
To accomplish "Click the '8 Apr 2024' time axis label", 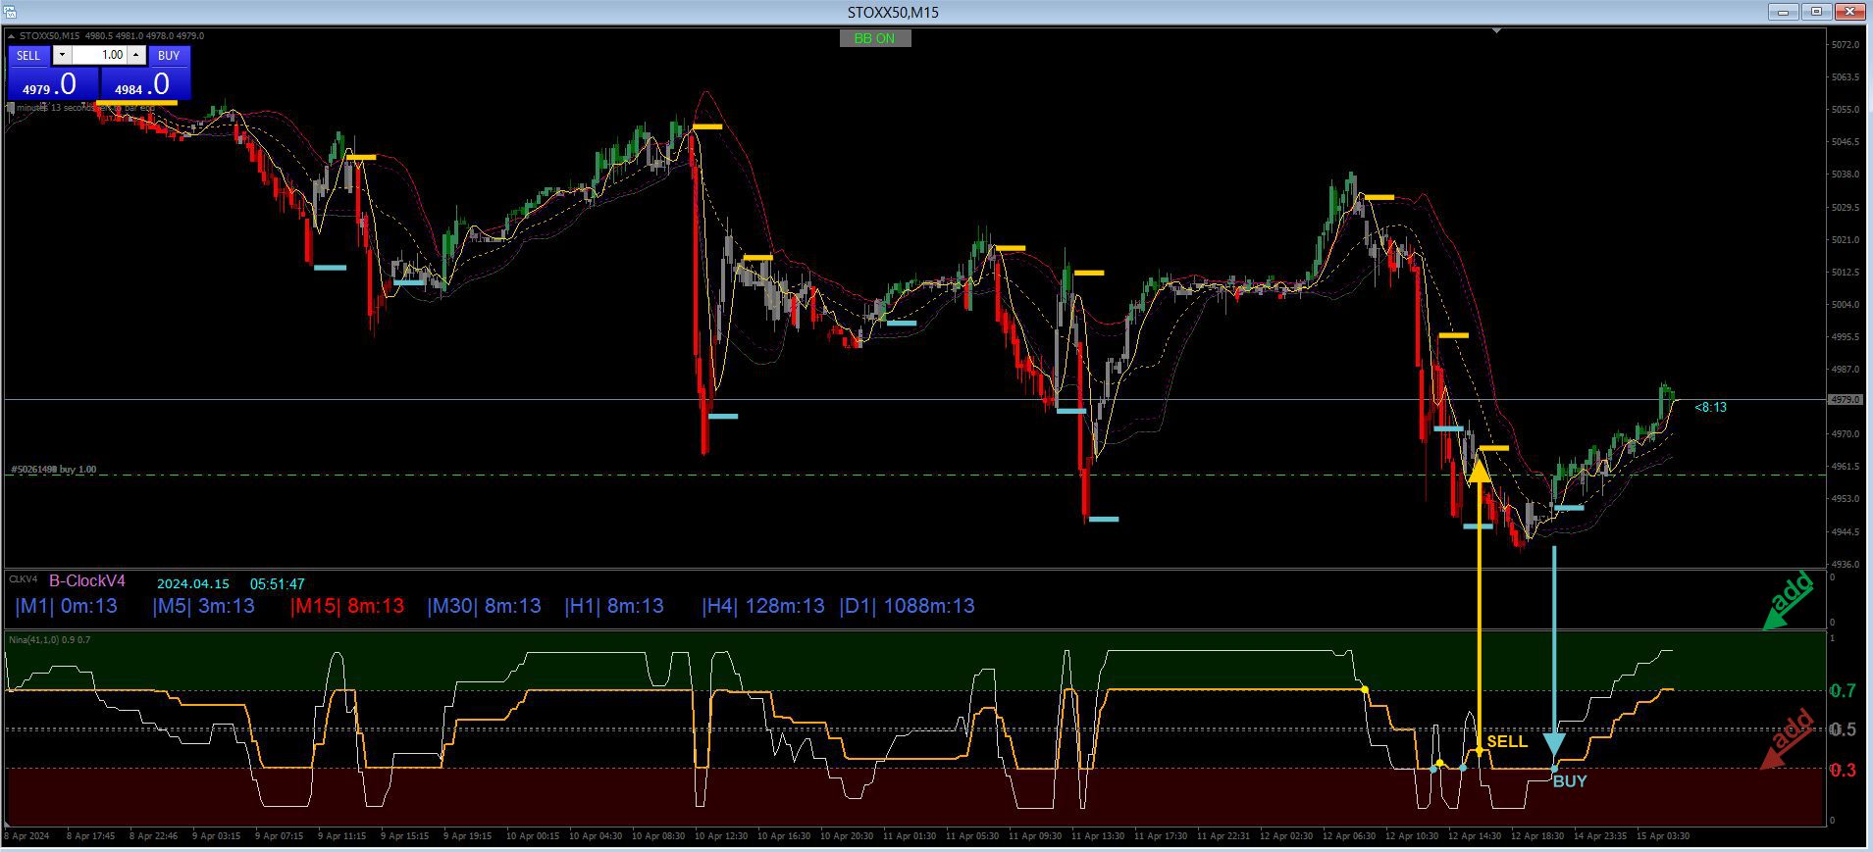I will pos(26,836).
